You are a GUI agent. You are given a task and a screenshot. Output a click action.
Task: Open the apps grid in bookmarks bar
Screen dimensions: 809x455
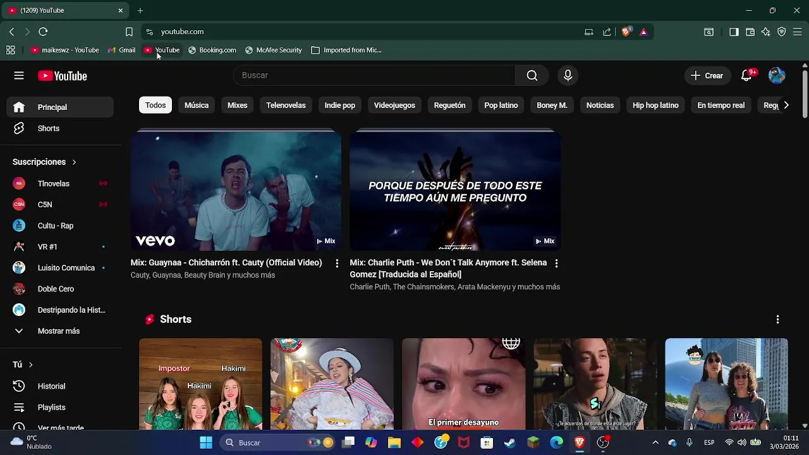coord(10,50)
